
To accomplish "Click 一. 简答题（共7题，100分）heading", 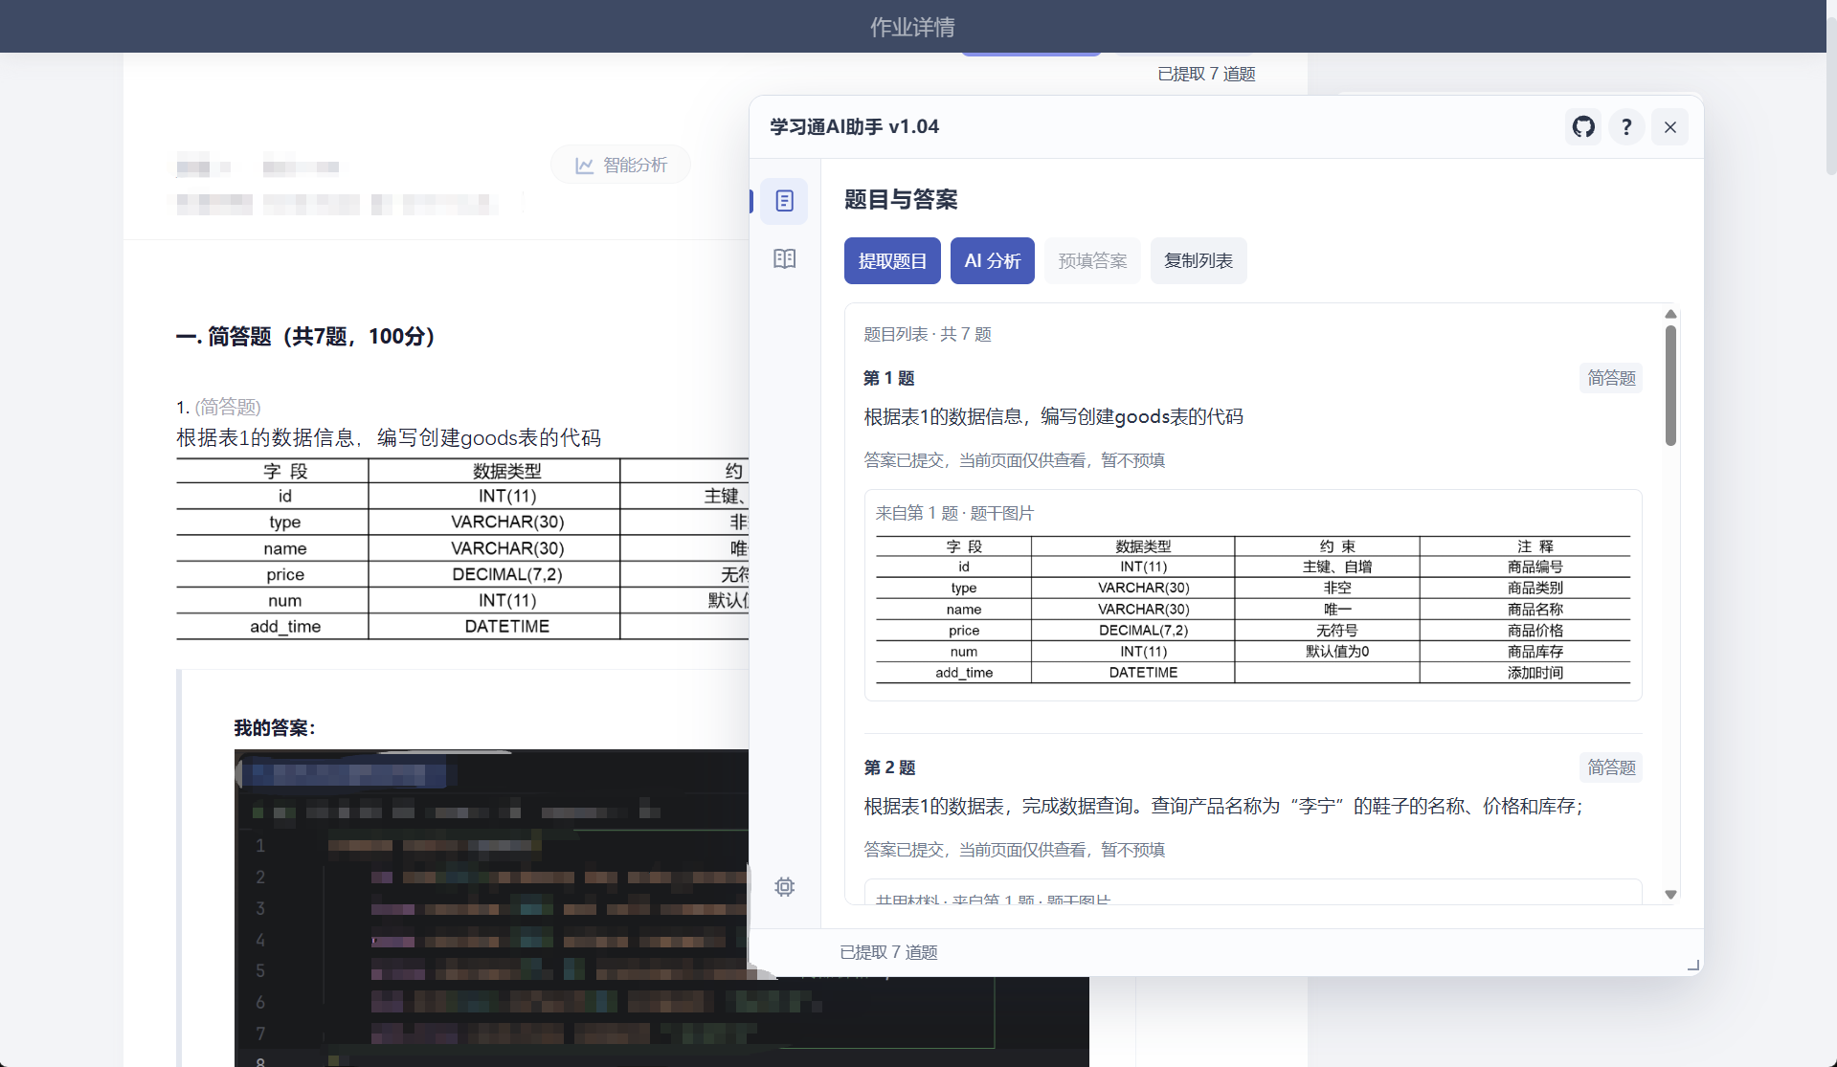I will tap(306, 336).
